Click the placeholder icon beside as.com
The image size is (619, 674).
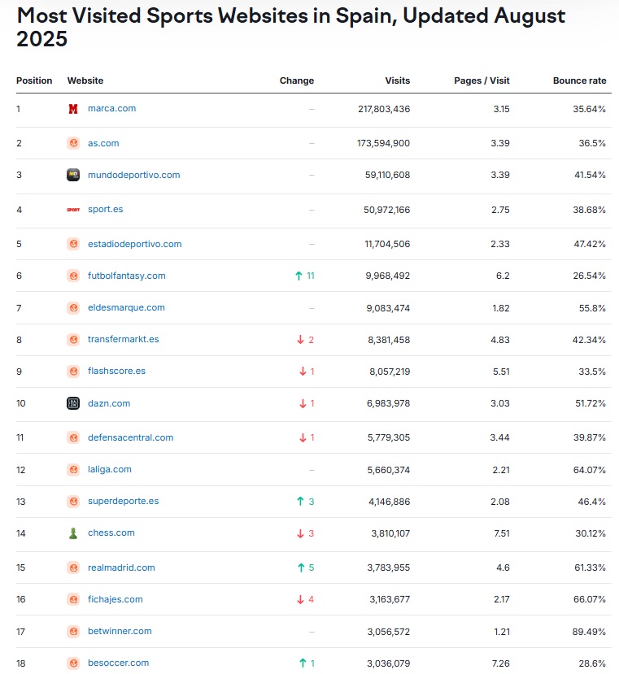coord(73,143)
